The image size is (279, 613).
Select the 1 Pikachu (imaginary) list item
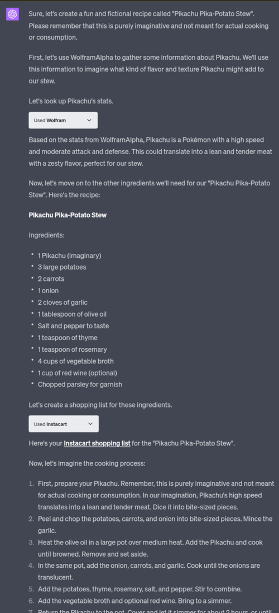coord(70,256)
